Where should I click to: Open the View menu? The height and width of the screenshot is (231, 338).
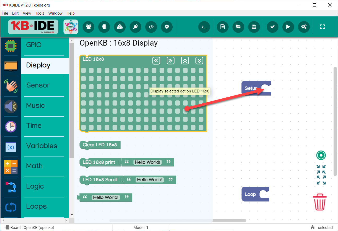(27, 13)
